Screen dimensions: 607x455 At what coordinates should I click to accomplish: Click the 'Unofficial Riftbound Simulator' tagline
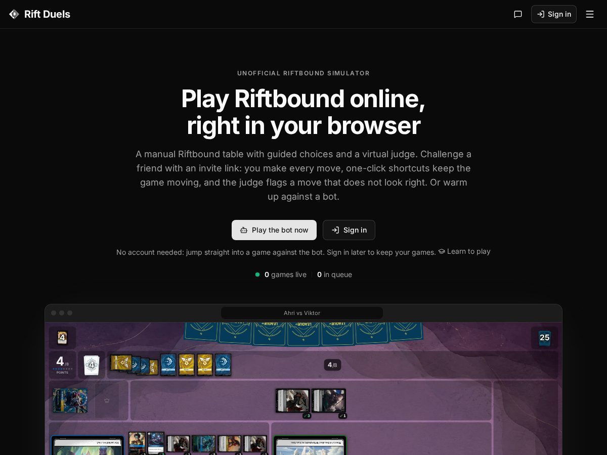tap(303, 73)
